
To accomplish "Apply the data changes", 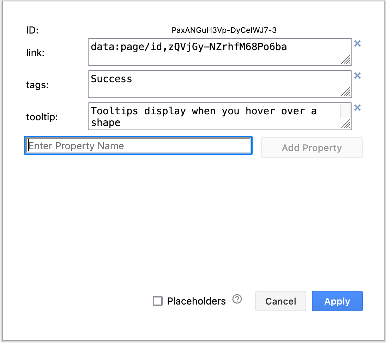I will 337,301.
